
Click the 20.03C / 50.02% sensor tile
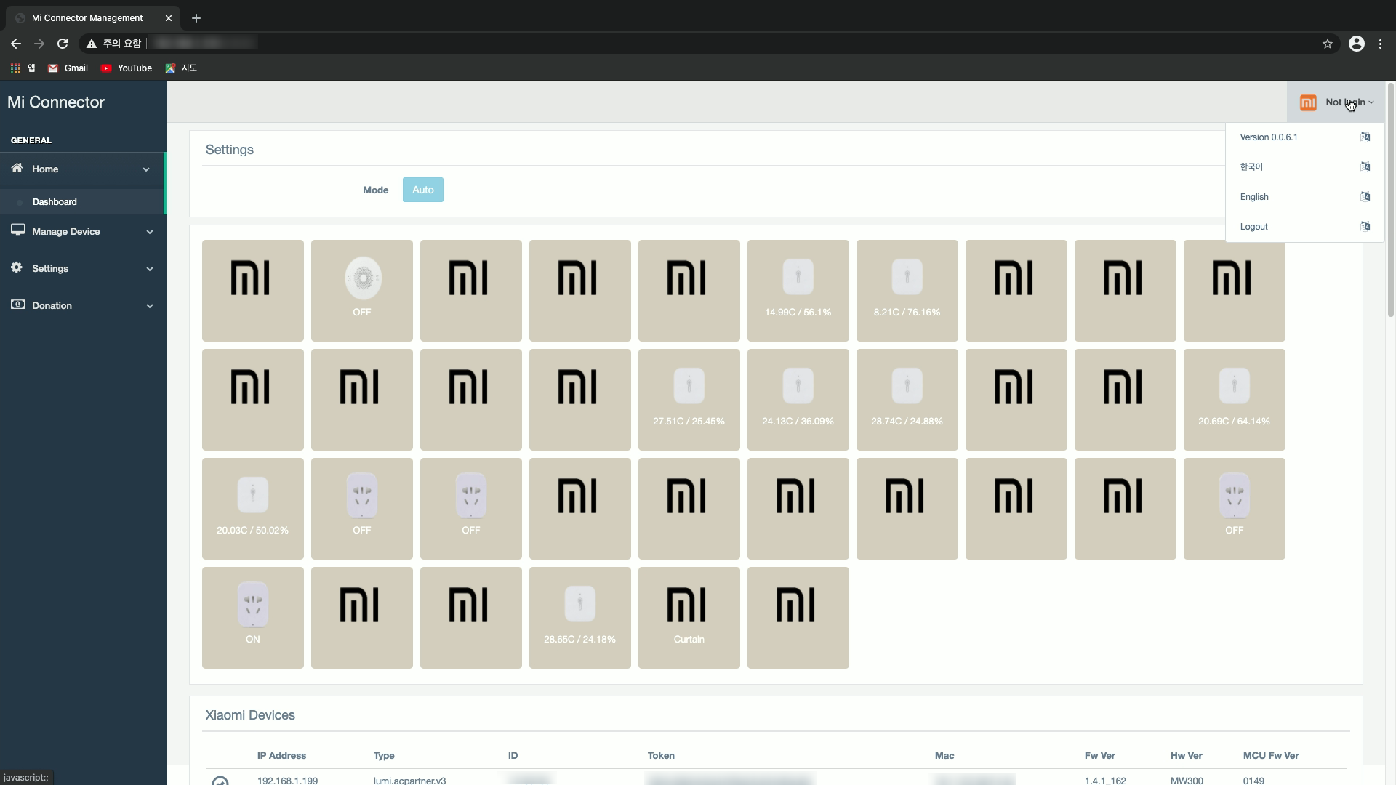click(252, 508)
